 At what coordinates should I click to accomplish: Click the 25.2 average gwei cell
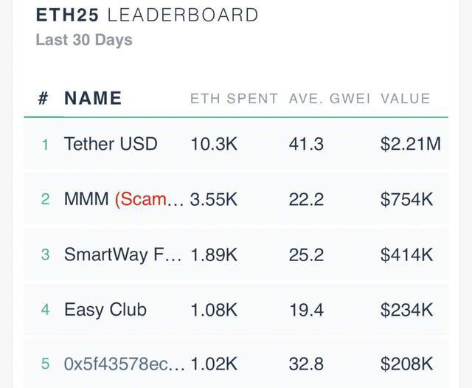(x=306, y=254)
